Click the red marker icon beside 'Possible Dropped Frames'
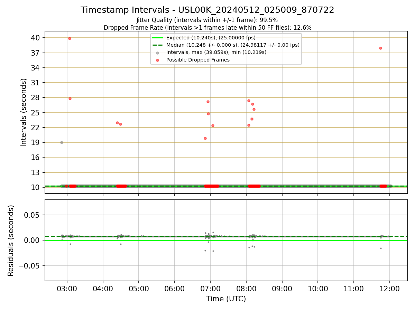The height and width of the screenshot is (311, 415). pyautogui.click(x=158, y=60)
